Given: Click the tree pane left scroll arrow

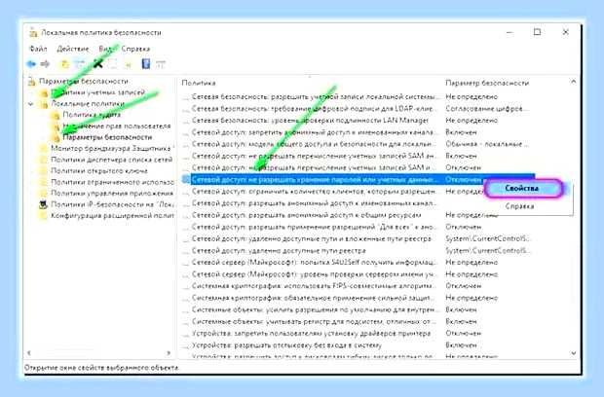Looking at the screenshot, I should [29, 353].
